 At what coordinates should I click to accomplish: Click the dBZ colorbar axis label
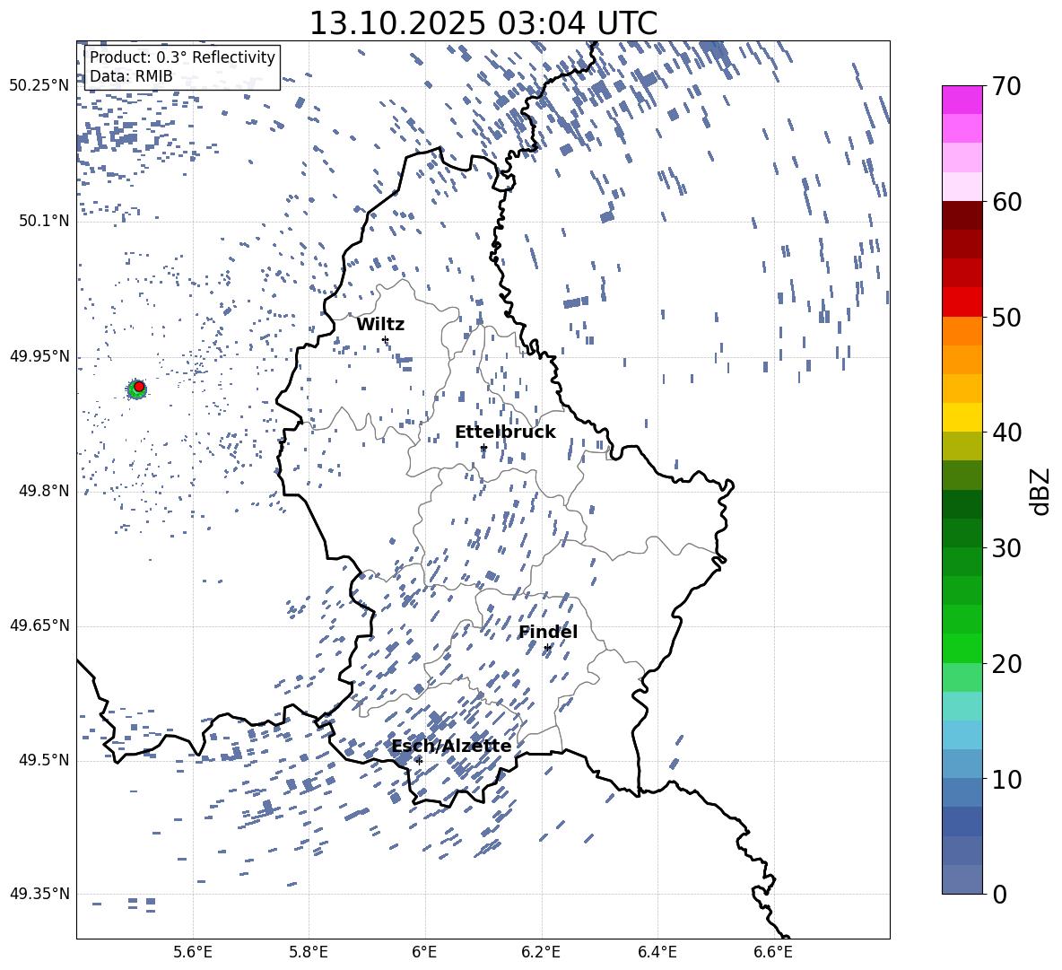click(1040, 491)
